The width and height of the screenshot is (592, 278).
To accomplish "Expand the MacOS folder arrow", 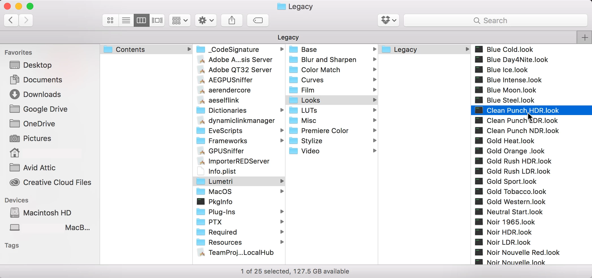I will 282,191.
